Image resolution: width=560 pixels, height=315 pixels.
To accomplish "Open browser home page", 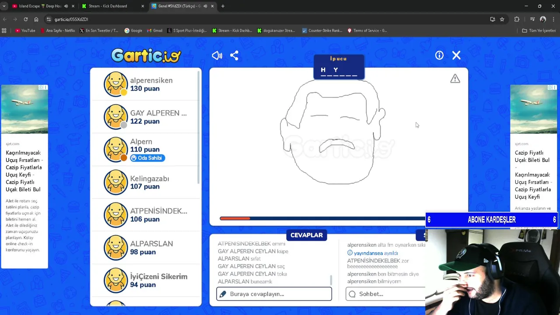I will coord(36,19).
